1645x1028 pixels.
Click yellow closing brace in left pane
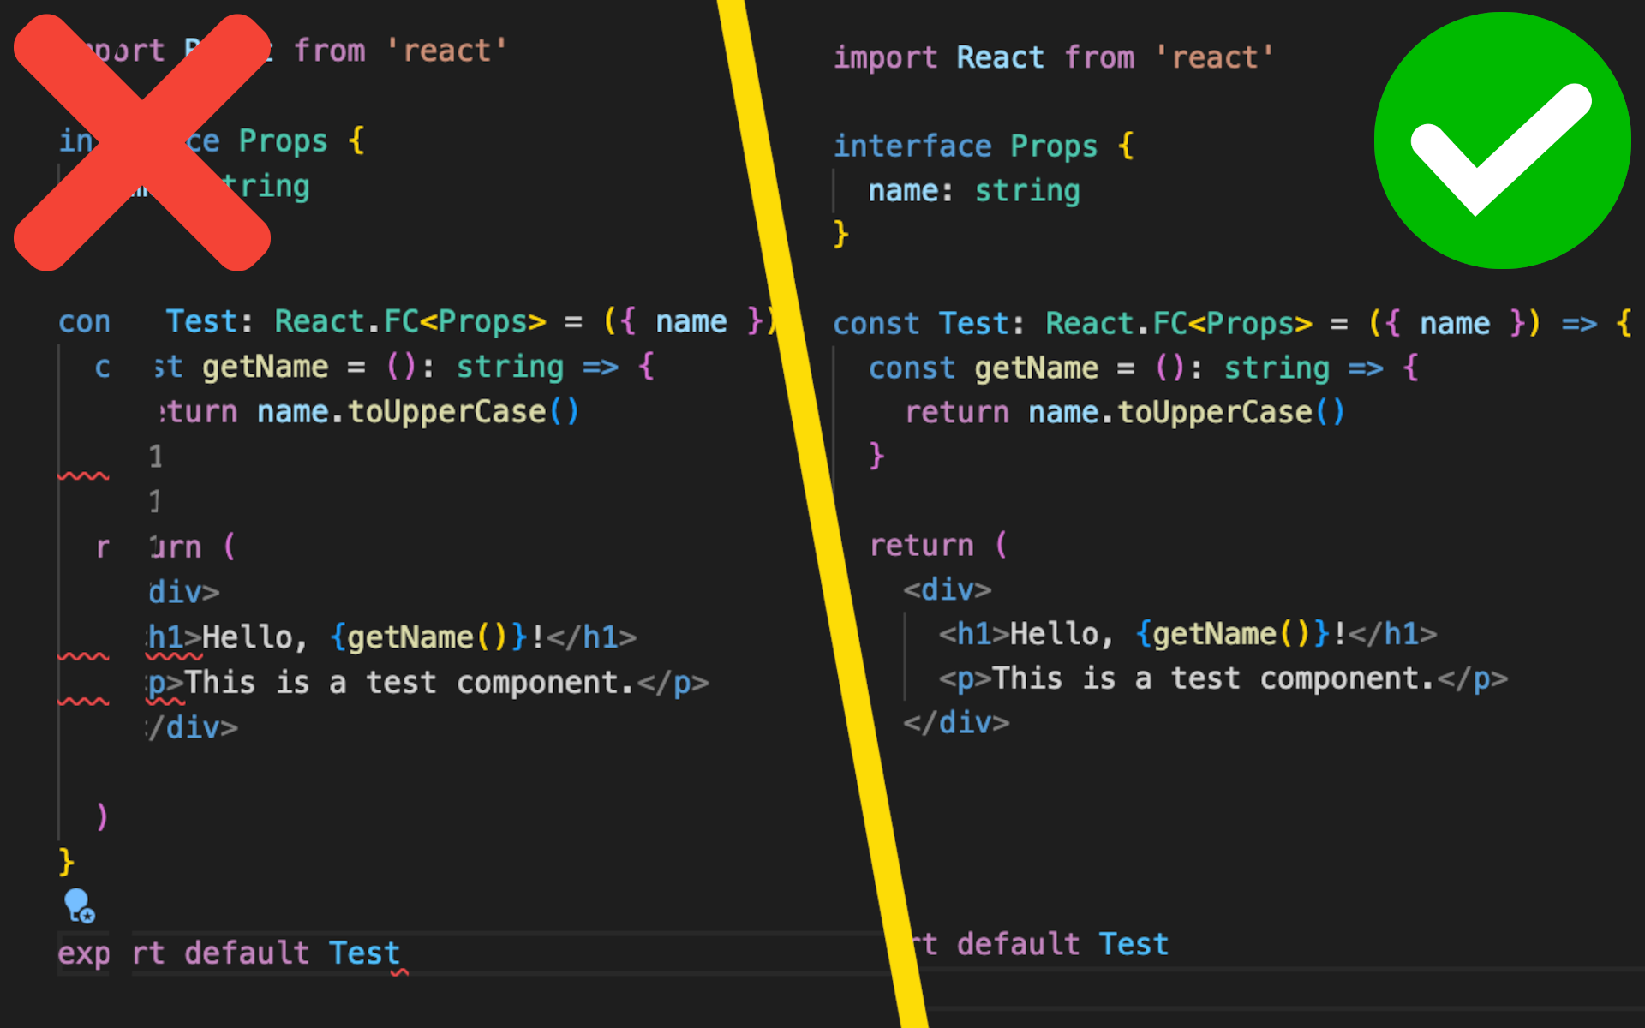(66, 861)
